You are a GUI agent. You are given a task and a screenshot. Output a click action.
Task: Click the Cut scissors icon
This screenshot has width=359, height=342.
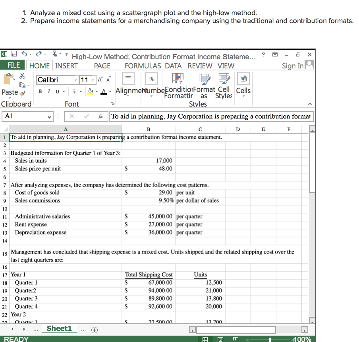point(22,76)
